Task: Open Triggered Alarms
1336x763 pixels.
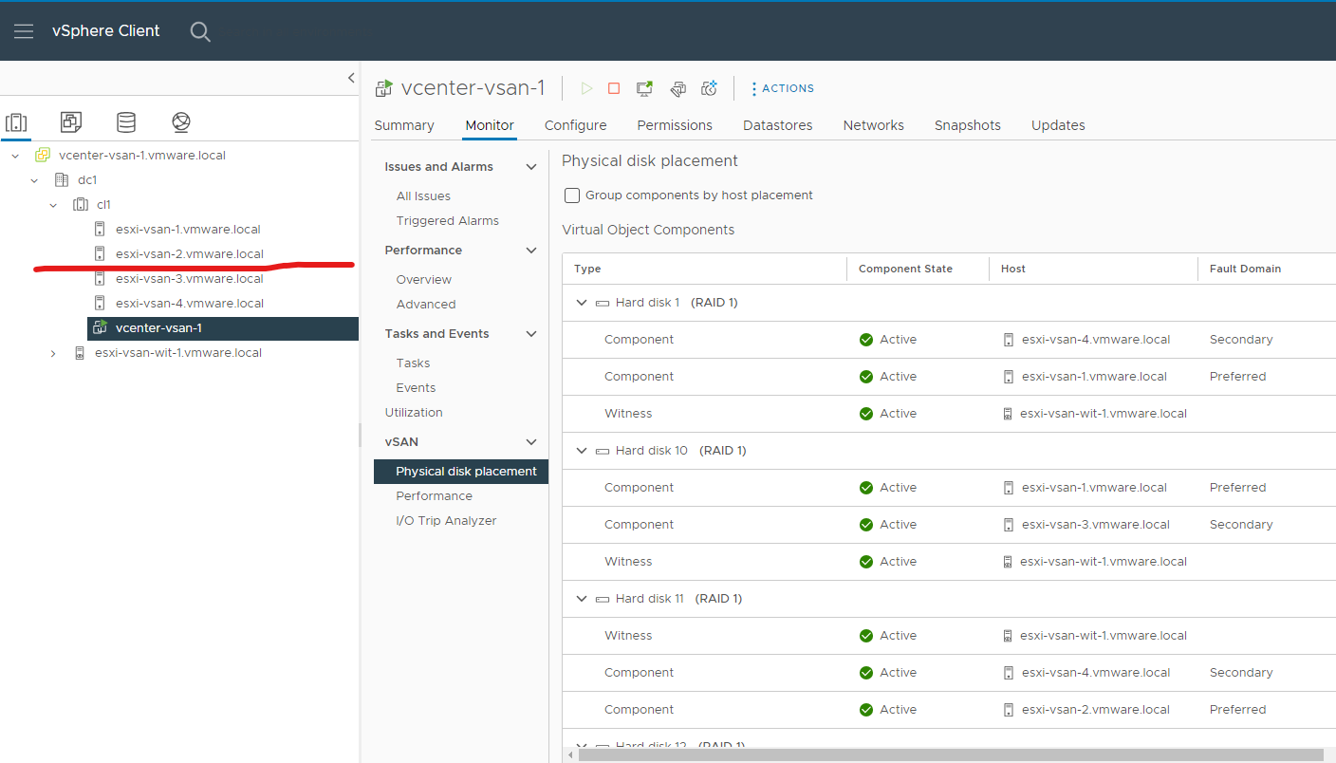Action: 447,221
